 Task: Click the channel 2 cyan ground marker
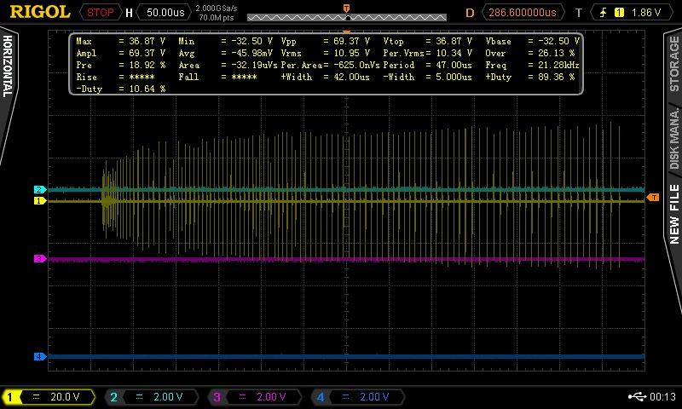point(40,189)
